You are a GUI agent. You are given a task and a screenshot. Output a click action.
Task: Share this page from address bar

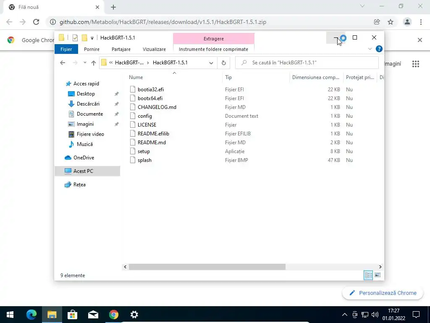[377, 22]
